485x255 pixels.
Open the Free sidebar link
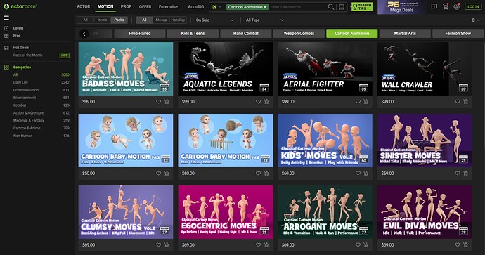pos(17,36)
